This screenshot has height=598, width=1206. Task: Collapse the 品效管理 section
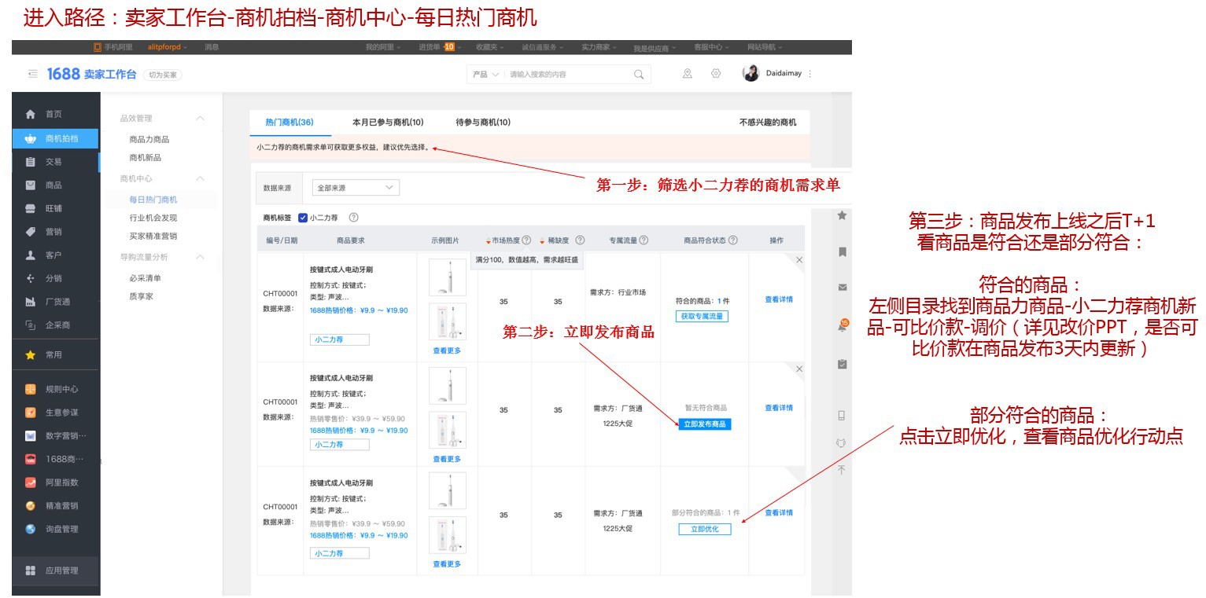200,119
